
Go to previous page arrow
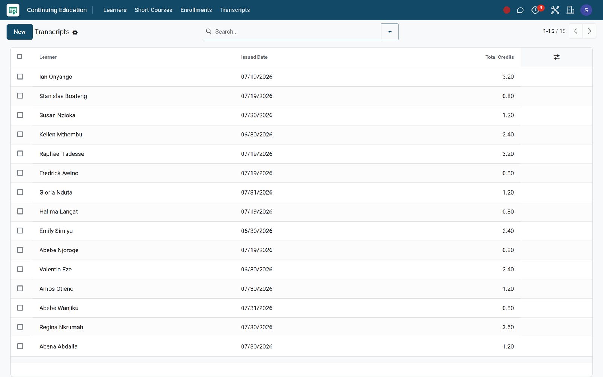[575, 31]
